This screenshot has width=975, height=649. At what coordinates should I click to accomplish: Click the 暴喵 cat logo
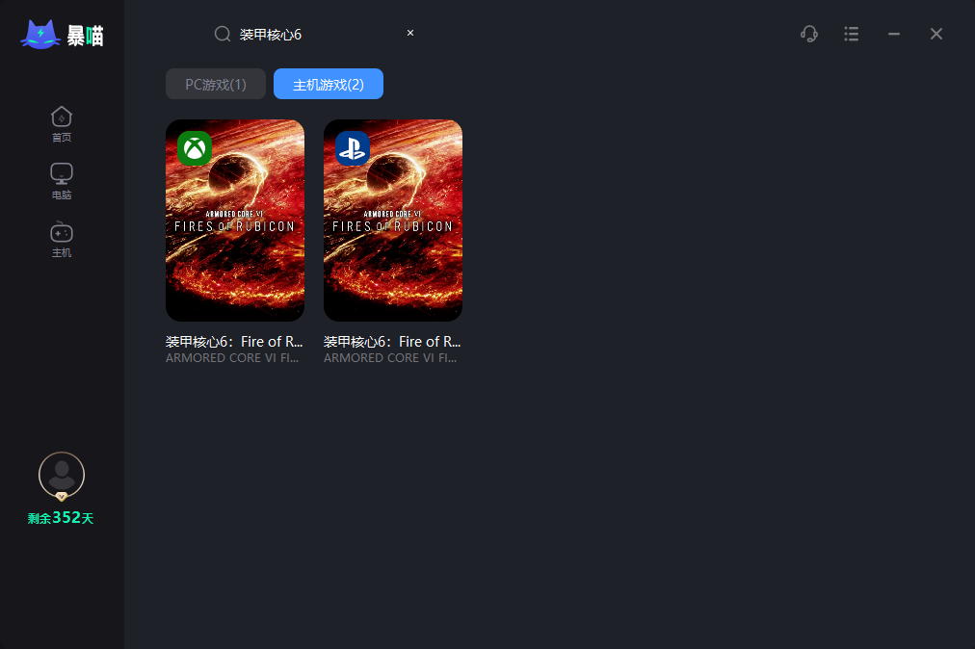tap(62, 35)
